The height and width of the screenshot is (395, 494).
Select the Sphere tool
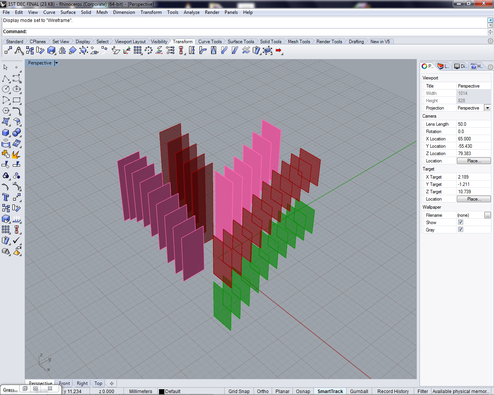tap(17, 132)
